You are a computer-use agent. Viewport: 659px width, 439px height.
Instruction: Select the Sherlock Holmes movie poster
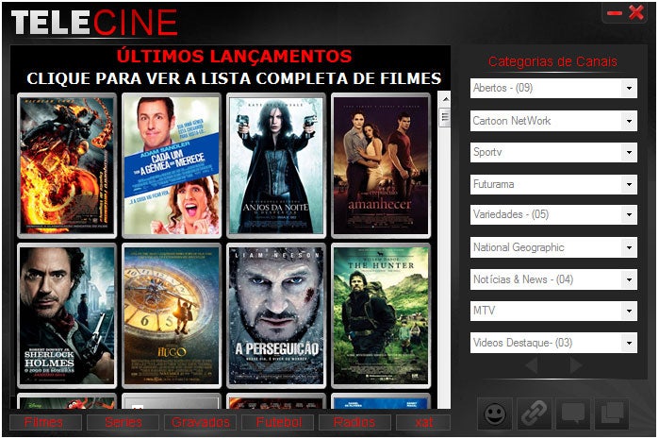pyautogui.click(x=67, y=315)
